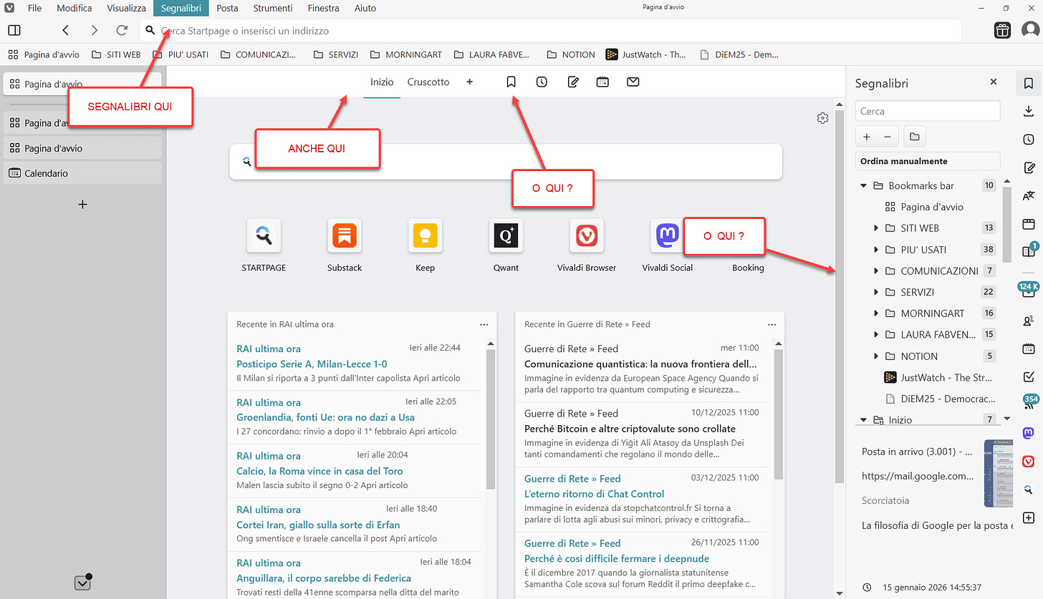This screenshot has height=599, width=1043.
Task: Reload the current page
Action: coord(122,30)
